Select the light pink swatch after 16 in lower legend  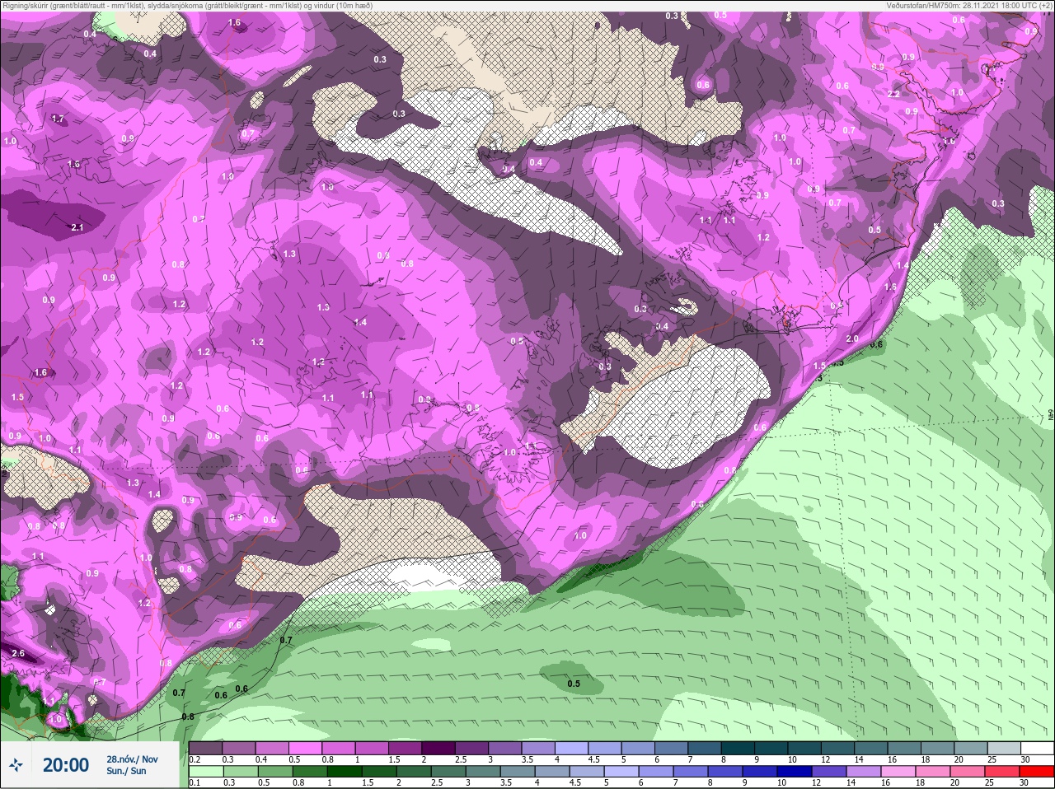click(898, 771)
